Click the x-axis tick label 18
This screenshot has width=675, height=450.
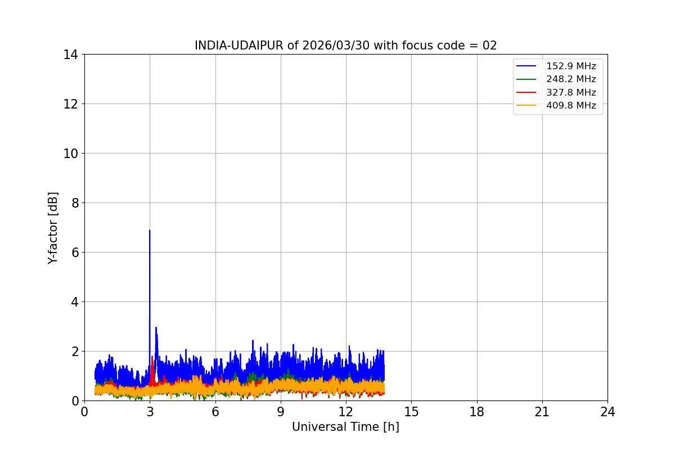pos(477,412)
